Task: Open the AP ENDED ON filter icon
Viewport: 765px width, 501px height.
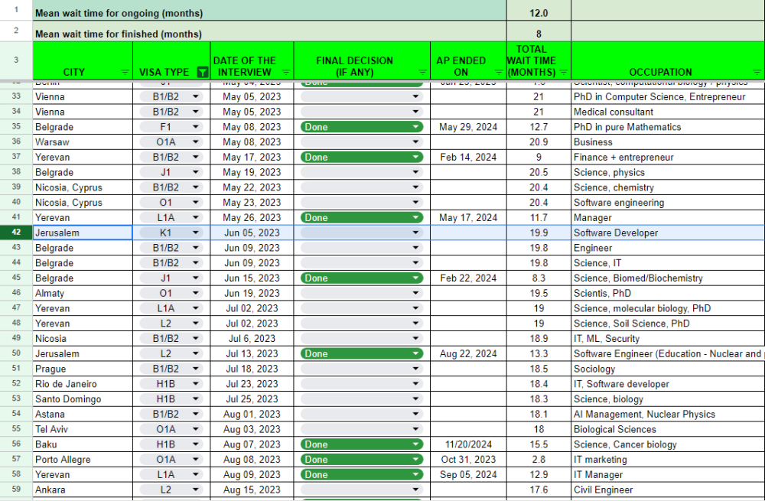Action: [x=499, y=72]
